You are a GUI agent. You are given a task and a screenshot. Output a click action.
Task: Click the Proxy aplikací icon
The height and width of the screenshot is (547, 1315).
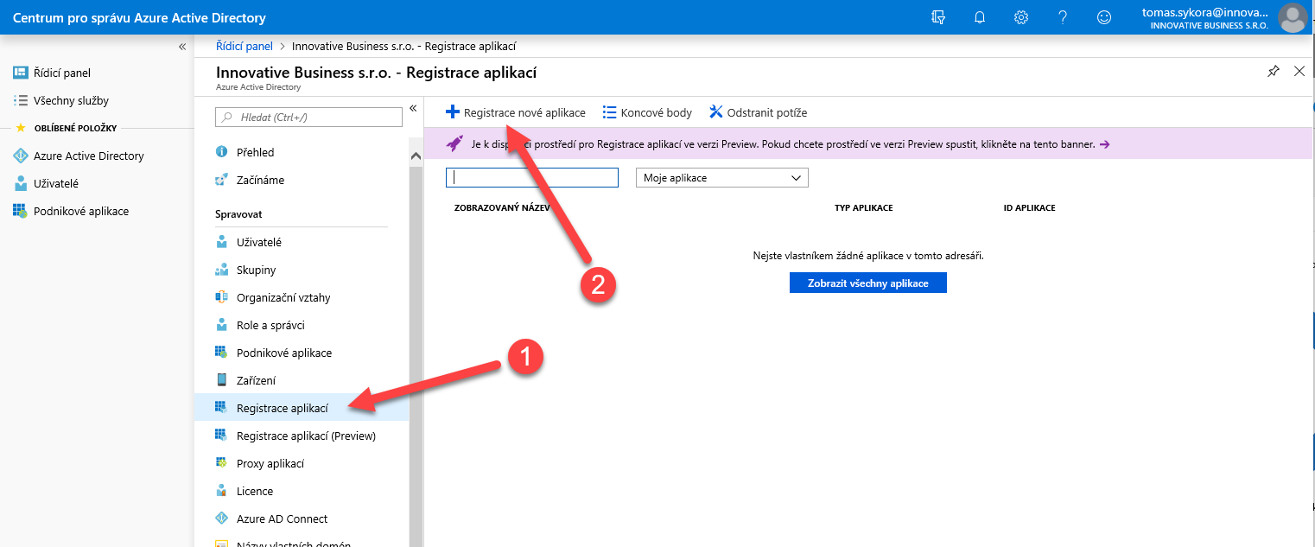pyautogui.click(x=221, y=463)
